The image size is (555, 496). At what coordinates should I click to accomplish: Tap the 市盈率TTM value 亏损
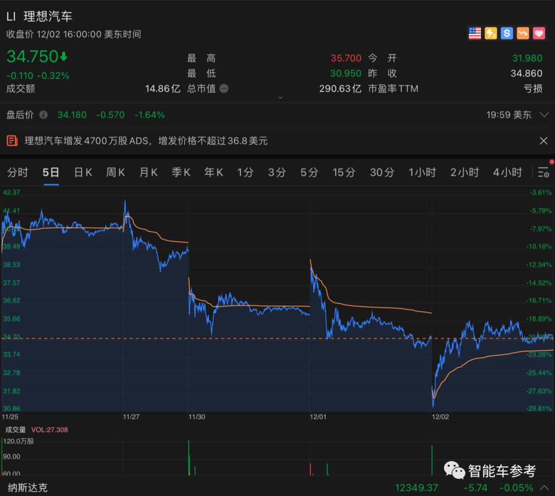click(533, 88)
